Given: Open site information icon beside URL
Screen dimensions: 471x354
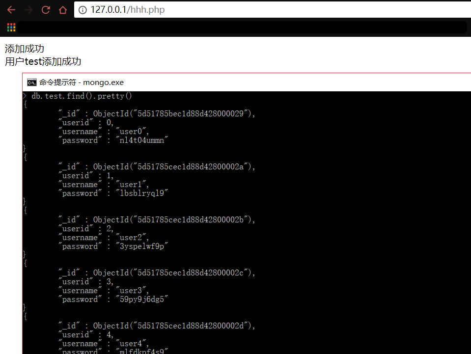Looking at the screenshot, I should click(x=83, y=10).
